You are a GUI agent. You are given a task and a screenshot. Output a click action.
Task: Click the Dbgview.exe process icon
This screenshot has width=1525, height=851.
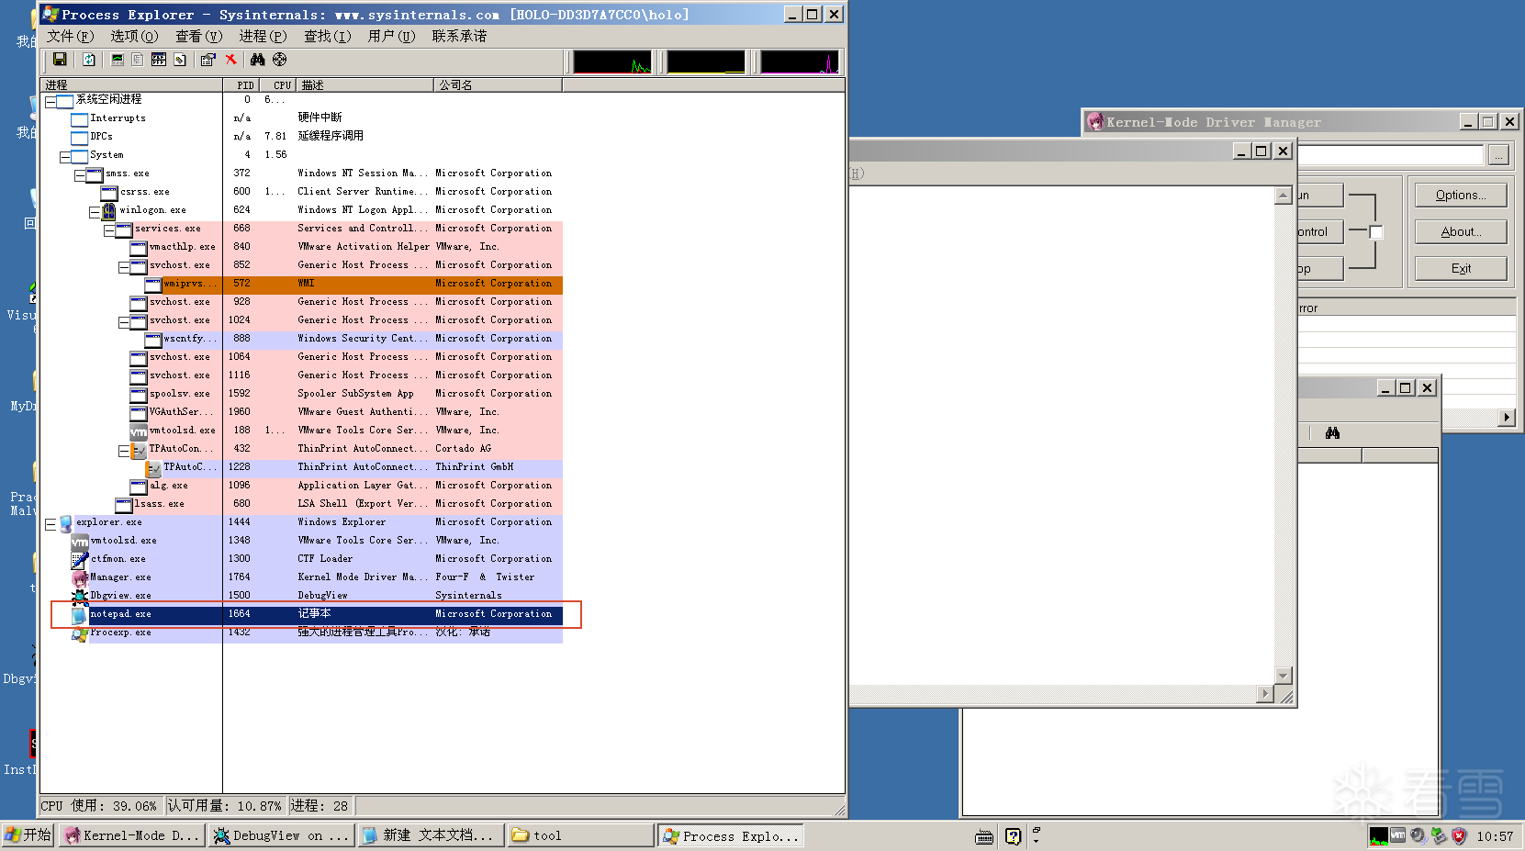pos(79,596)
